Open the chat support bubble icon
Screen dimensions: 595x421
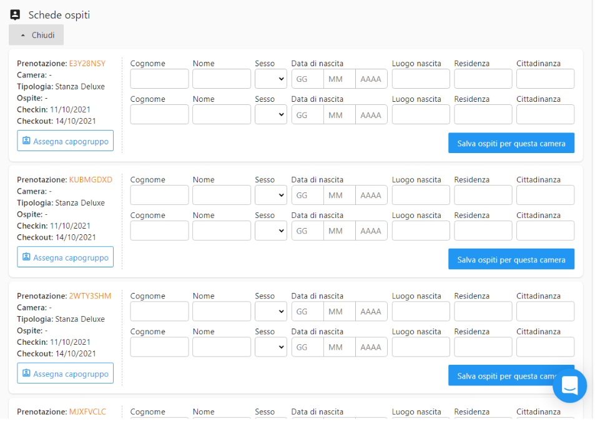[569, 385]
